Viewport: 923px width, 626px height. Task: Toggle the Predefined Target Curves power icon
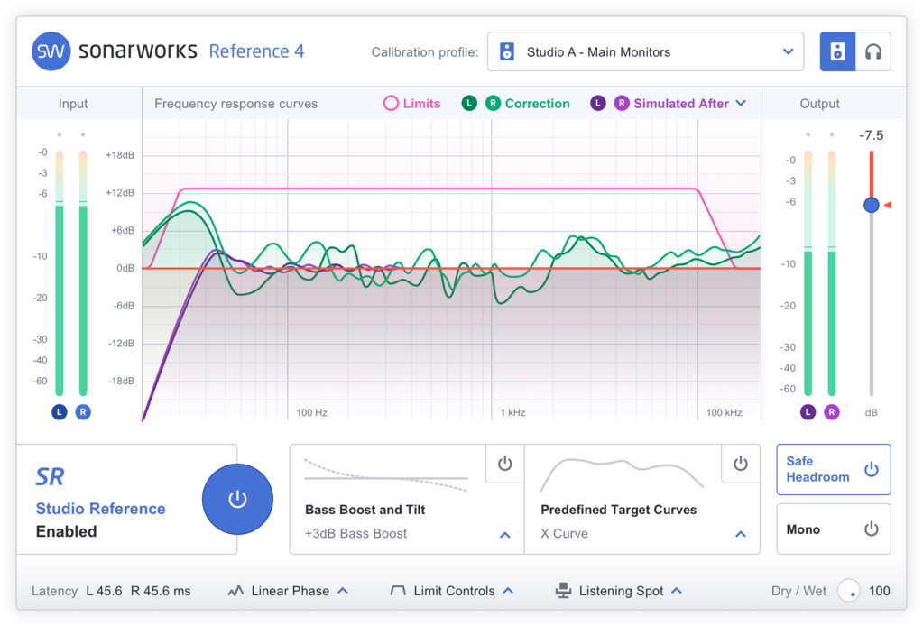[x=740, y=464]
